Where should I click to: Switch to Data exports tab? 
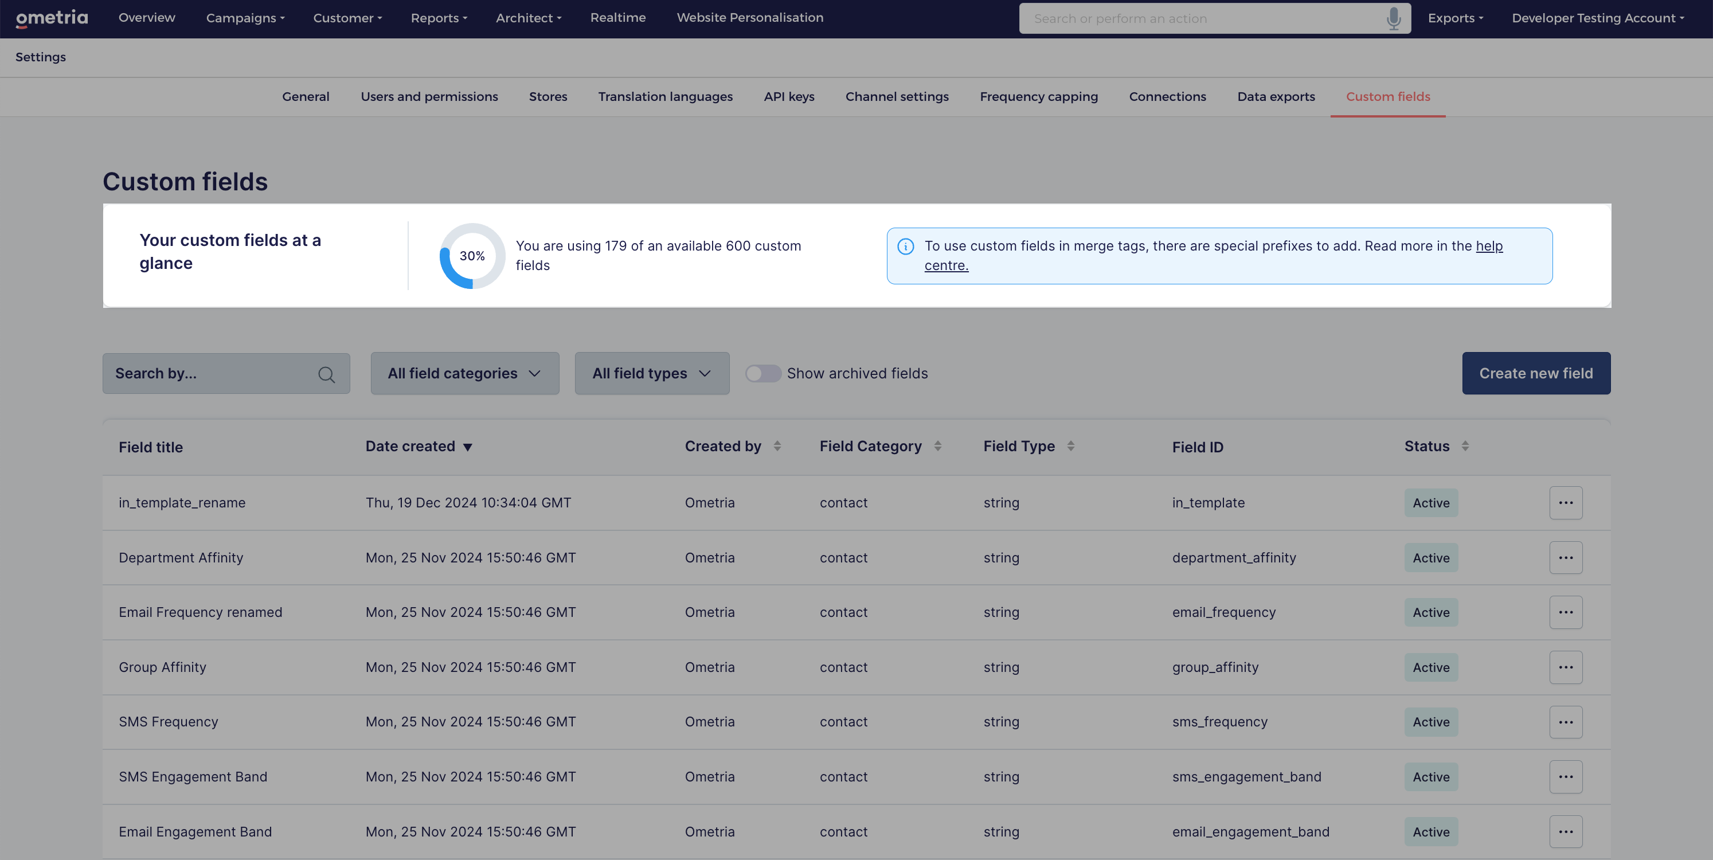(1276, 96)
